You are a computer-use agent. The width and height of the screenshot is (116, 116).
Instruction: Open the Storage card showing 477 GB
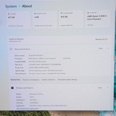click(x=19, y=20)
